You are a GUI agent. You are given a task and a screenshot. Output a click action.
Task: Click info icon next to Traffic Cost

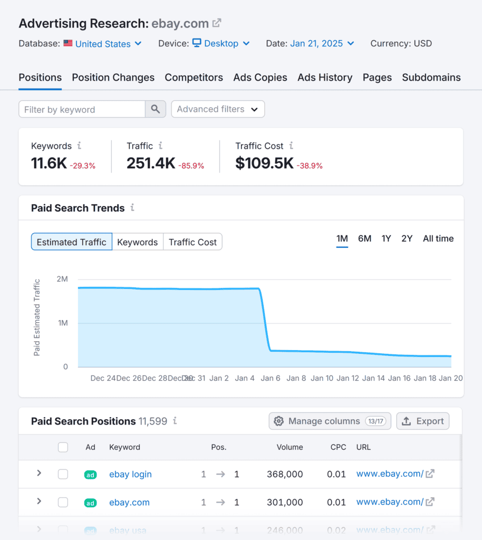pos(291,146)
